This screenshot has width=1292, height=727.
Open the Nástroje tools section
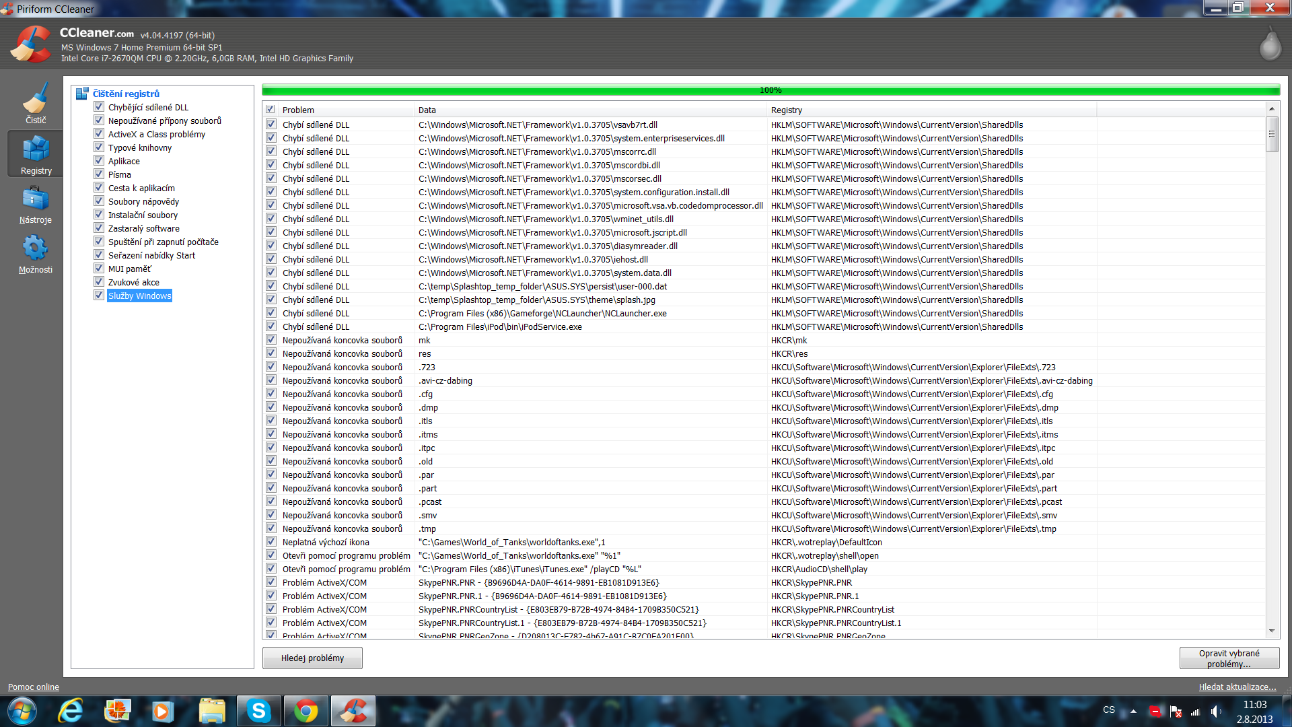coord(36,205)
